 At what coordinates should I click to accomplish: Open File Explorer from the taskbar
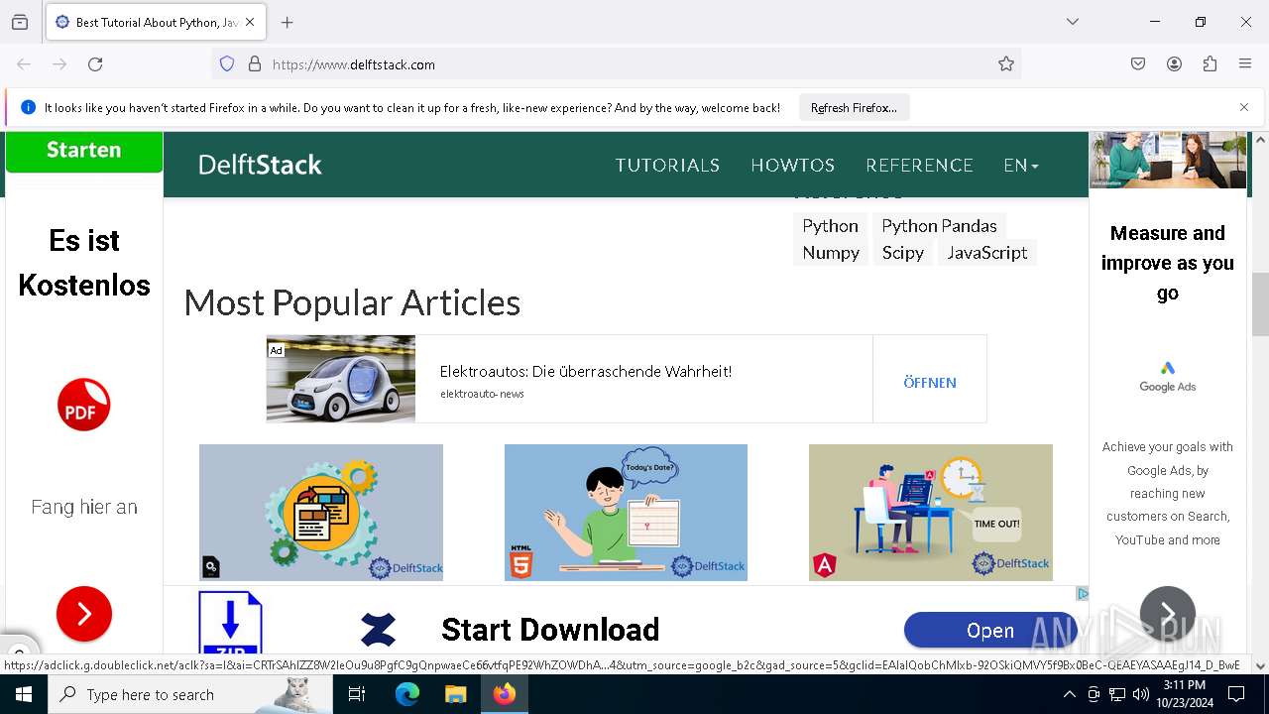(x=455, y=694)
